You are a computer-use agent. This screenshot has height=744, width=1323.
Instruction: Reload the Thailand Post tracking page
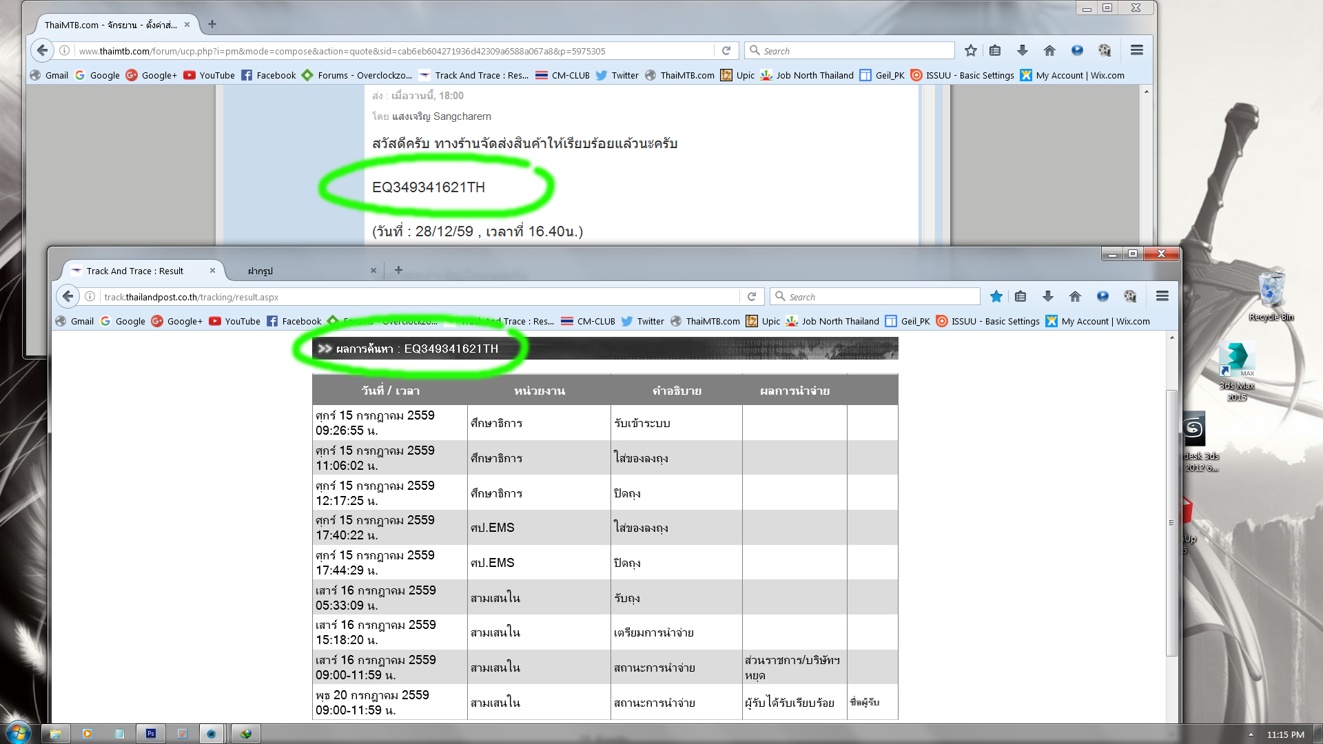(x=752, y=297)
